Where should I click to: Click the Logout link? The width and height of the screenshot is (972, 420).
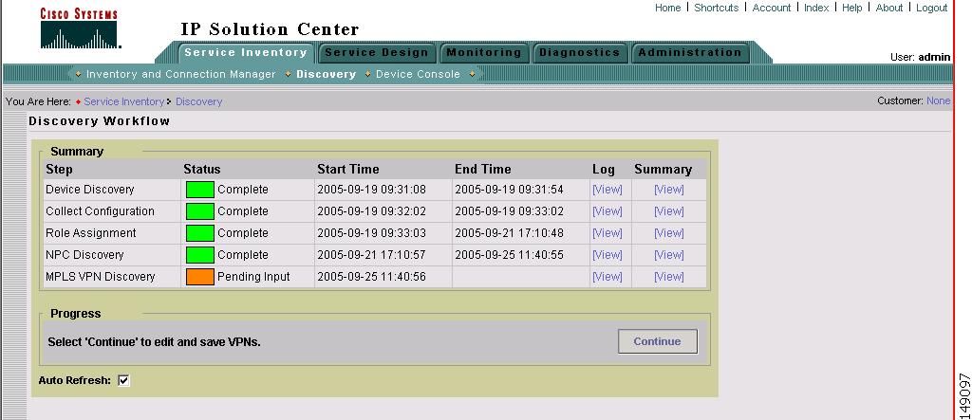[x=931, y=8]
